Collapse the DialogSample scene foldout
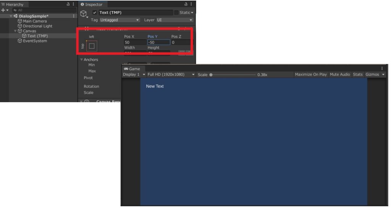The image size is (391, 209). pos(11,16)
